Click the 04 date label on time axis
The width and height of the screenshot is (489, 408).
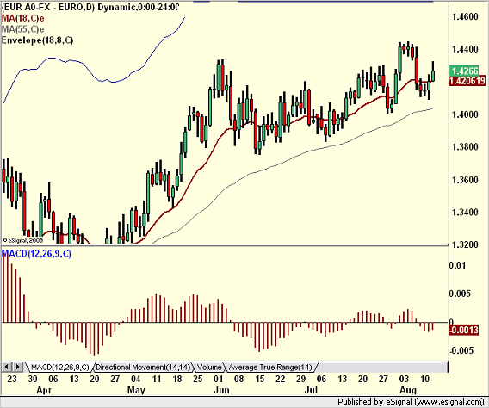pyautogui.click(x=136, y=379)
